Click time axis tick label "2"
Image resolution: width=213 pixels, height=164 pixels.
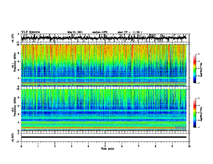coord(55,146)
